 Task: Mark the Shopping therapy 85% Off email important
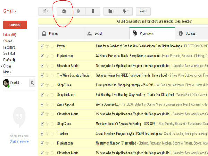click(52, 85)
